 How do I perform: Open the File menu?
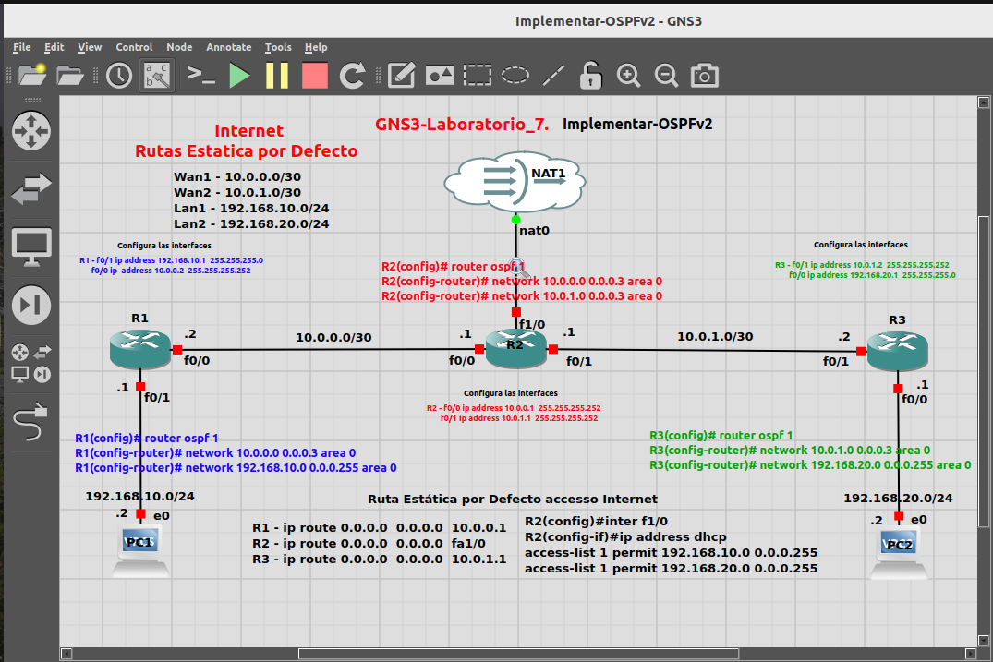coord(21,47)
